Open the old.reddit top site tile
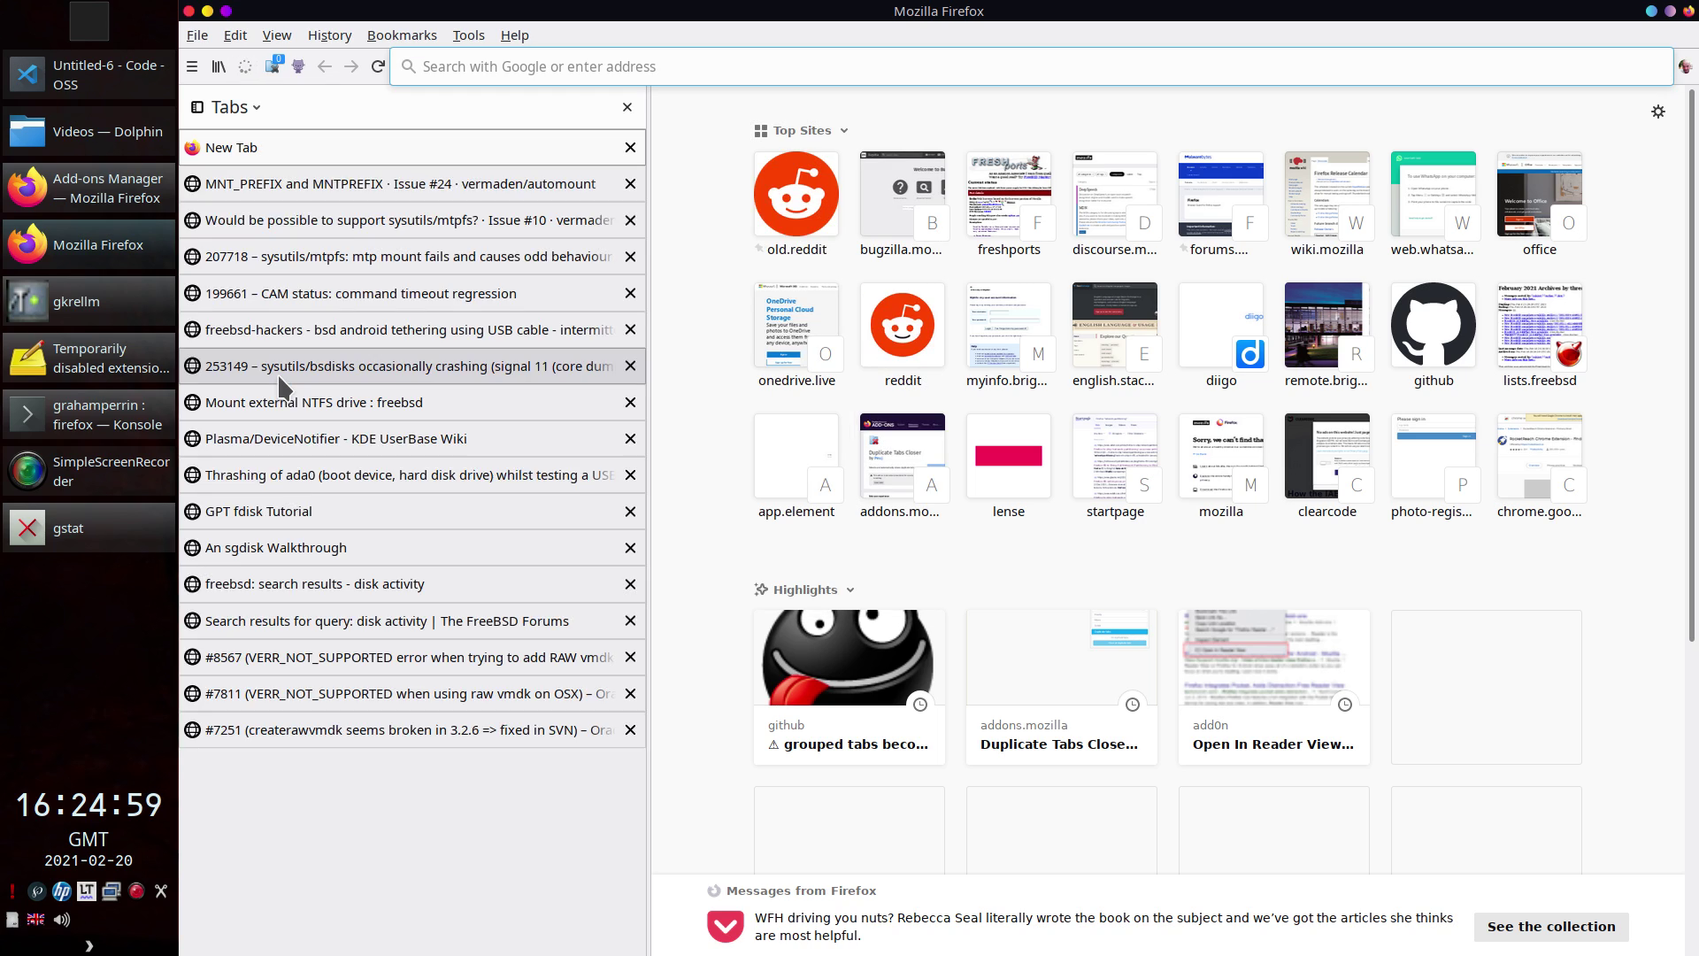 (796, 204)
